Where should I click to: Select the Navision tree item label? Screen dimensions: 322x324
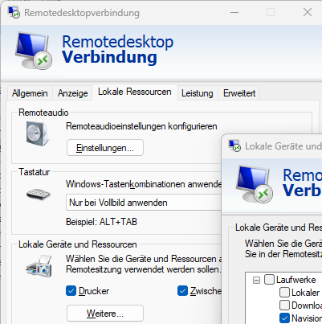pos(307,318)
